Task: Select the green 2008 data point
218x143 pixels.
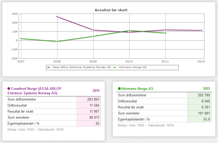Action: [57, 41]
